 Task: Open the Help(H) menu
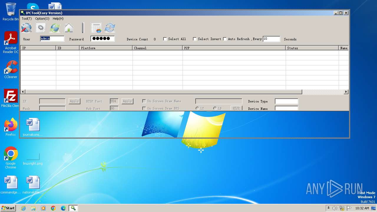click(58, 19)
